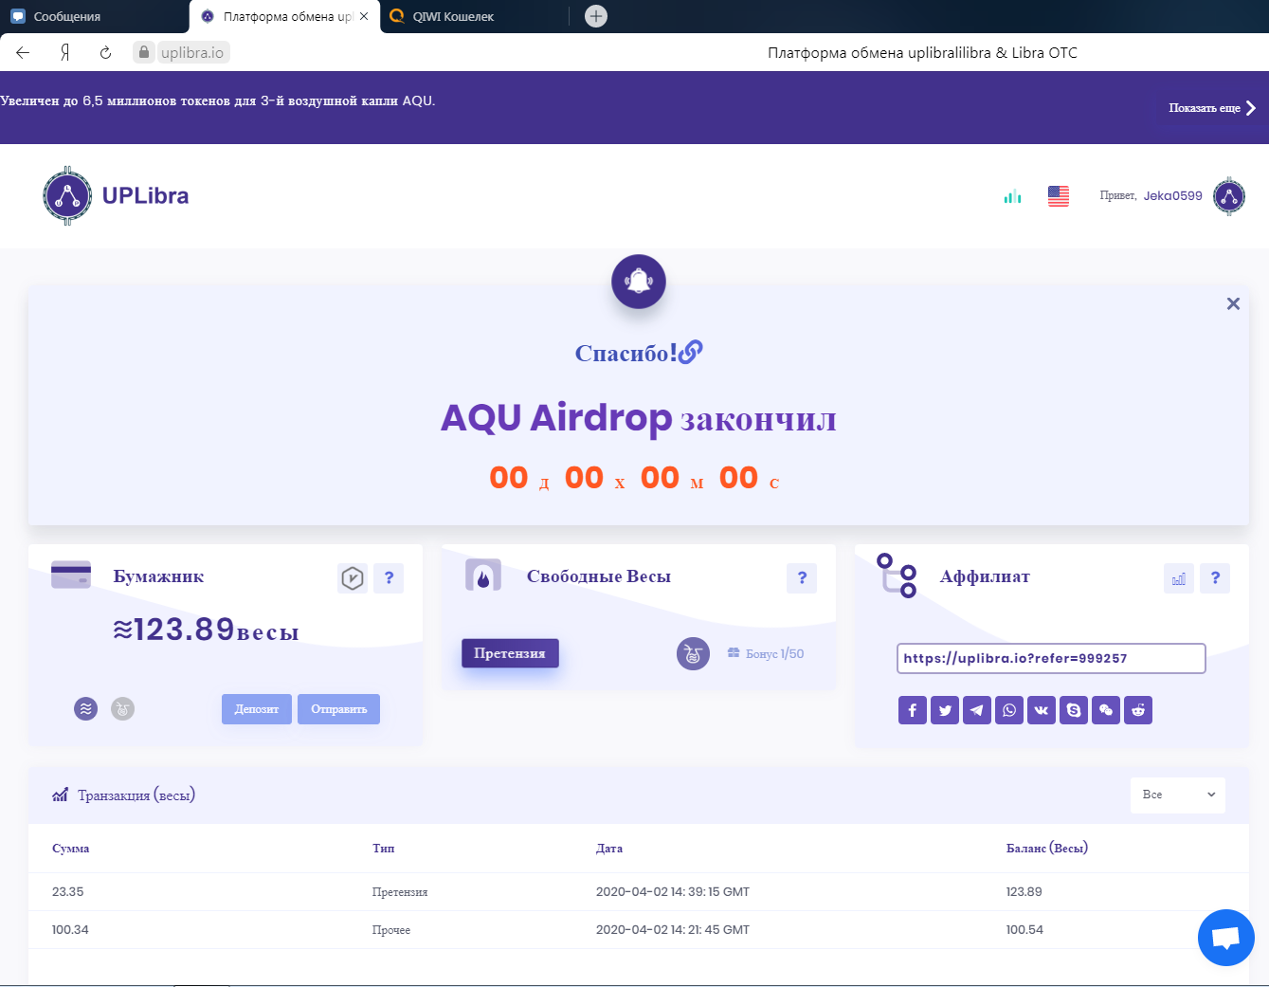Share referral link via Reddit icon
1269x987 pixels.
click(1138, 710)
